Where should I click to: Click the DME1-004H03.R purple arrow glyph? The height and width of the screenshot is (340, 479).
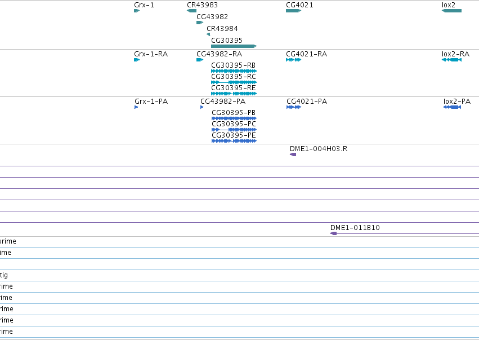click(x=293, y=154)
